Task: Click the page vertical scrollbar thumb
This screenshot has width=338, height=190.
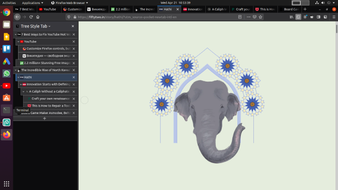Action: tap(336, 29)
